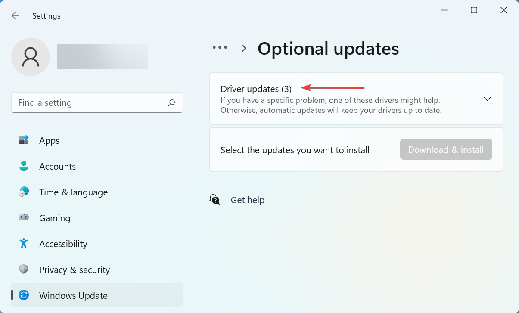Click the Get help question mark icon

click(x=215, y=199)
